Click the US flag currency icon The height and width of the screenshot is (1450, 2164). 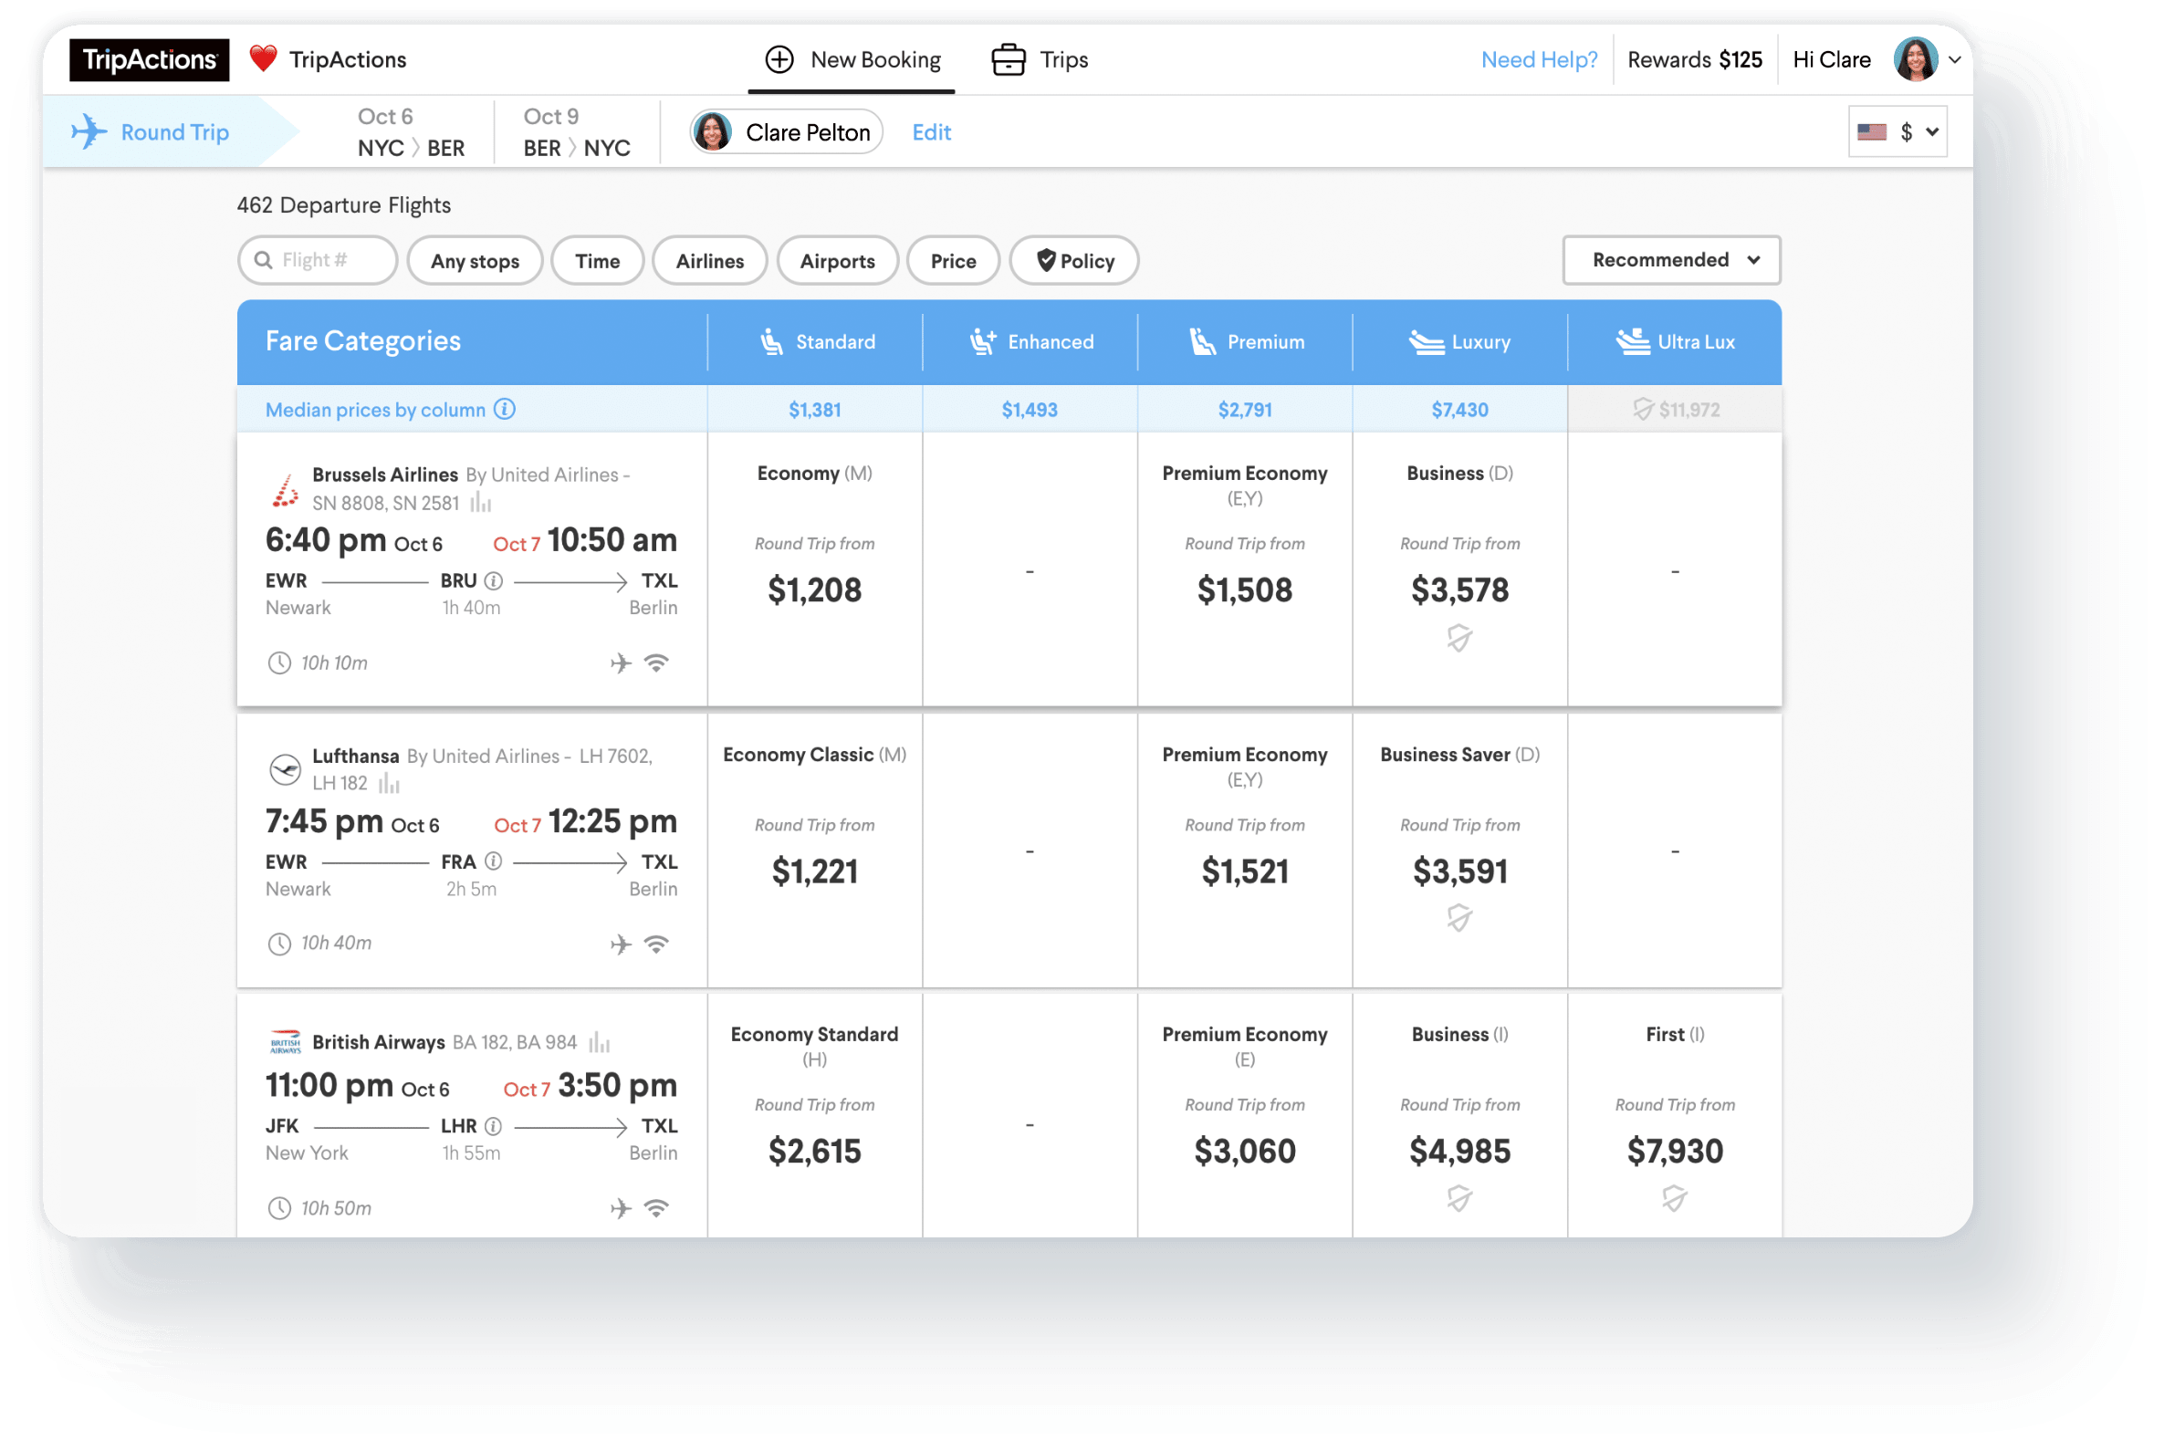(1872, 132)
